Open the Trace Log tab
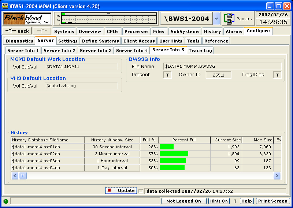 tap(200, 51)
